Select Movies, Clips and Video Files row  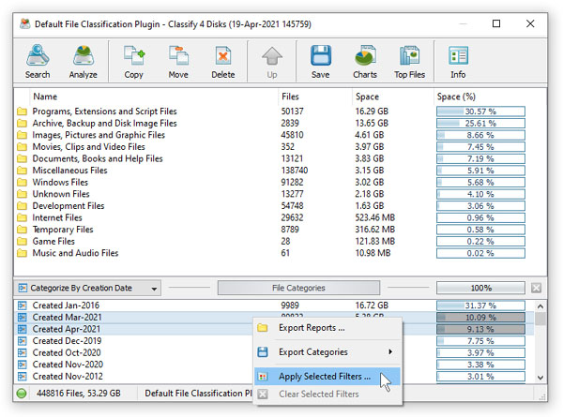[x=280, y=147]
